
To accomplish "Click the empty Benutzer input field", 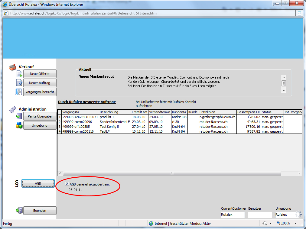I will (260, 215).
